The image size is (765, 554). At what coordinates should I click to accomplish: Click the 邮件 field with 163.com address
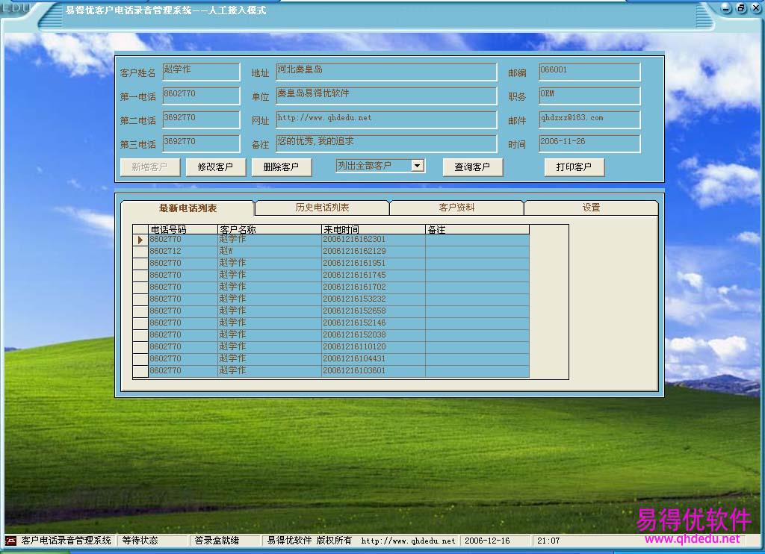(589, 119)
